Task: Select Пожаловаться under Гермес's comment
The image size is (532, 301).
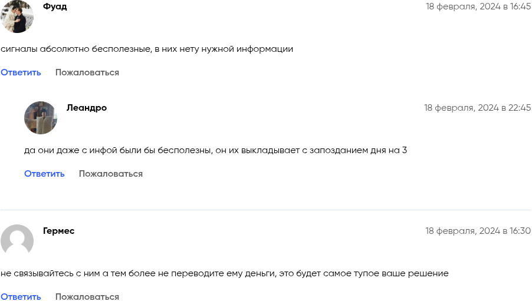Action: tap(87, 296)
